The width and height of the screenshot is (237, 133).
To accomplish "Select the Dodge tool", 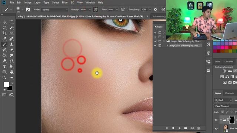I will pos(4,61).
